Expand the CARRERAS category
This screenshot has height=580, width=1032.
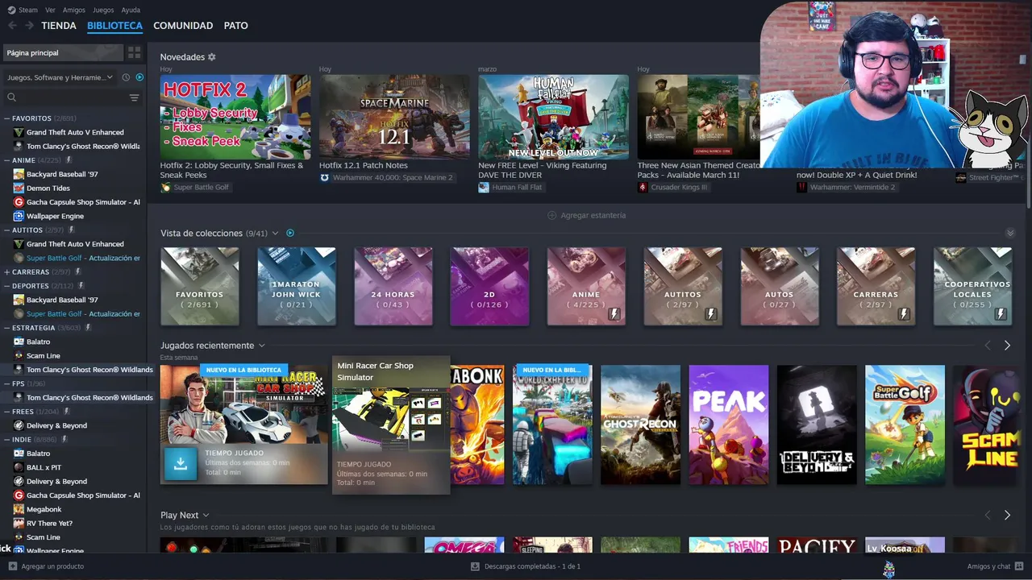point(7,272)
